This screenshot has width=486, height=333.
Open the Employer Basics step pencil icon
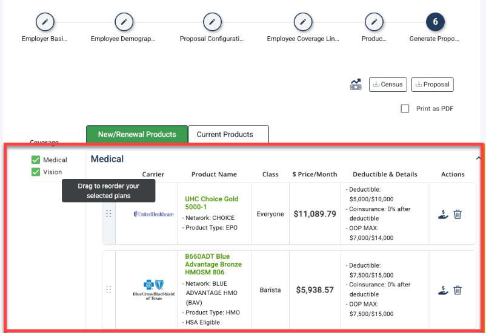[x=45, y=22]
